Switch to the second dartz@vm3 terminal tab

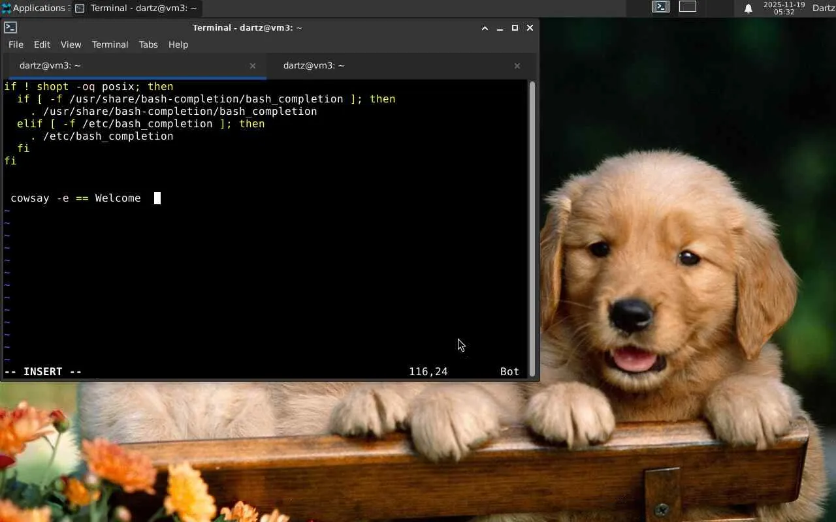click(x=398, y=65)
